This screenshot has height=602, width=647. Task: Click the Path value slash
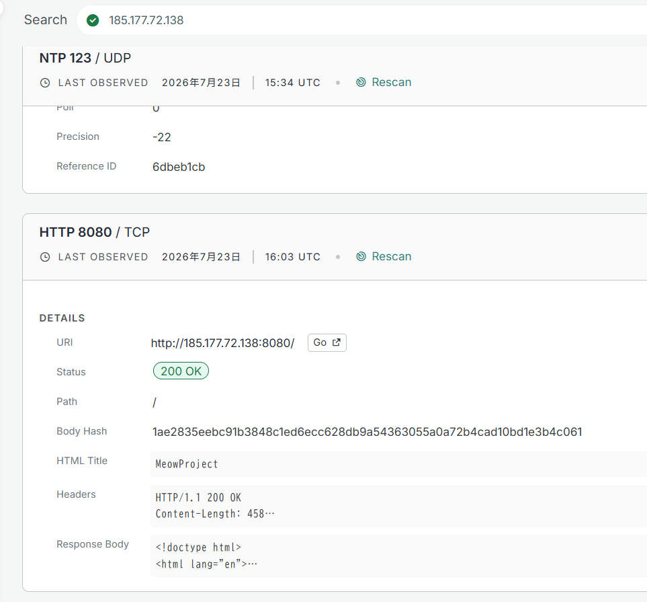(x=155, y=402)
